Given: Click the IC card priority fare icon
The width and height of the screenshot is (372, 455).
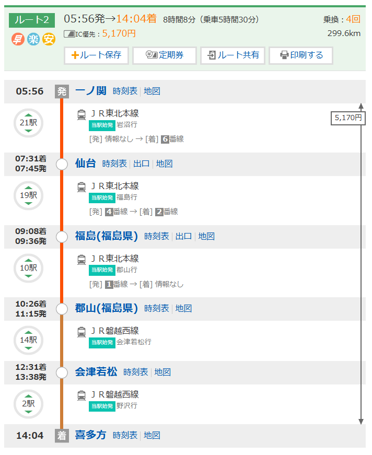Looking at the screenshot, I should [69, 33].
